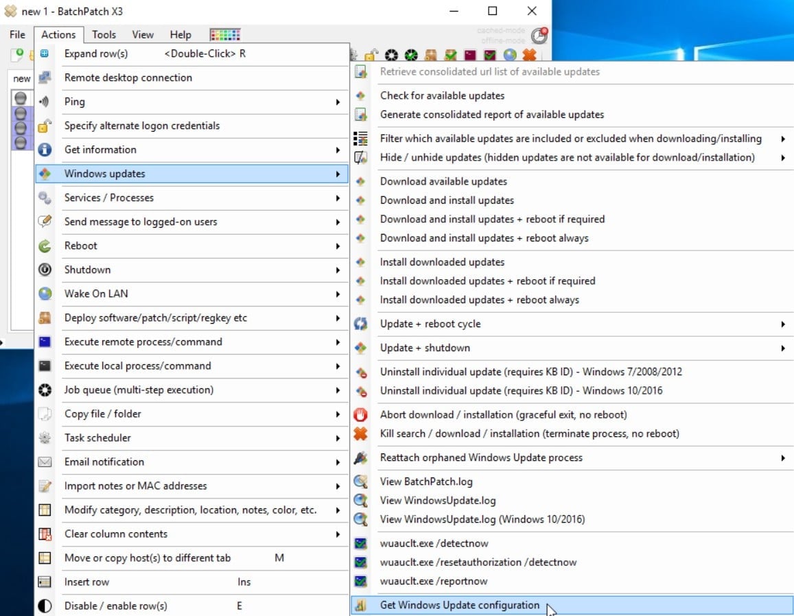Click the red Abort download hand icon
Viewport: 794px width, 616px height.
pos(360,414)
